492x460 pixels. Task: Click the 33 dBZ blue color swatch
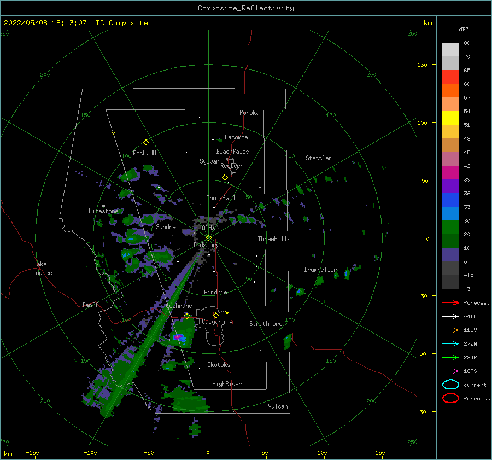click(x=450, y=200)
